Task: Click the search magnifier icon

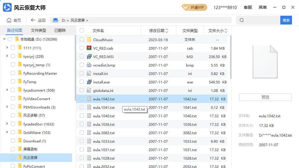Action: point(242,20)
